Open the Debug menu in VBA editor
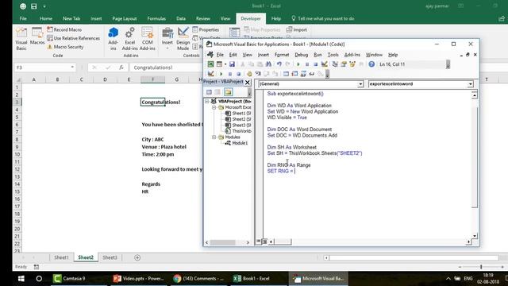Image resolution: width=508 pixels, height=286 pixels. 302,55
